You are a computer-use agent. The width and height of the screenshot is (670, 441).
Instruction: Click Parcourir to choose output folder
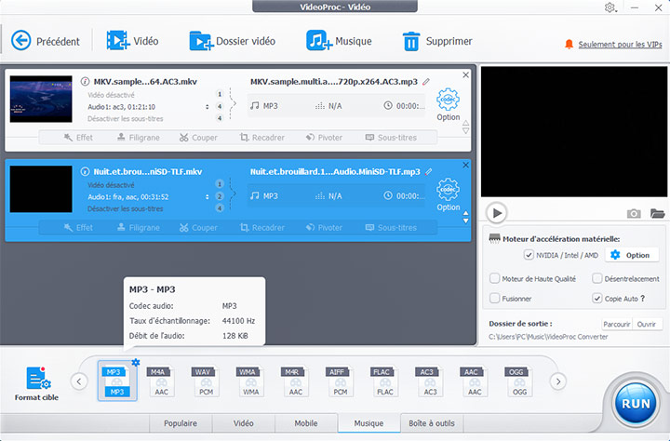pos(617,324)
